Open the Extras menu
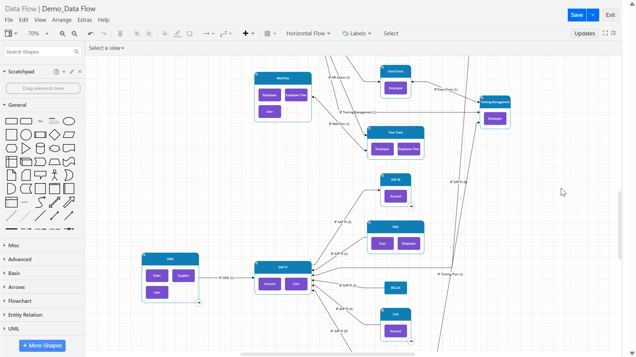The height and width of the screenshot is (357, 636). 85,20
